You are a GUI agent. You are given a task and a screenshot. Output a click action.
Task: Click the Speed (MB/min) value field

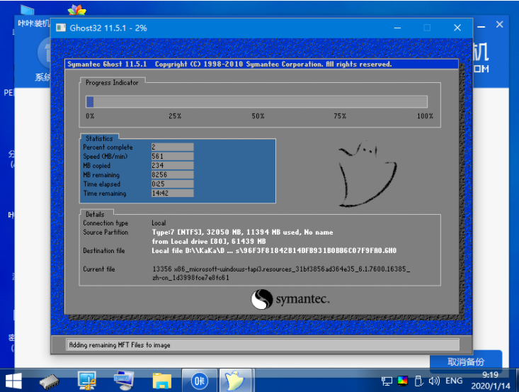pyautogui.click(x=172, y=157)
